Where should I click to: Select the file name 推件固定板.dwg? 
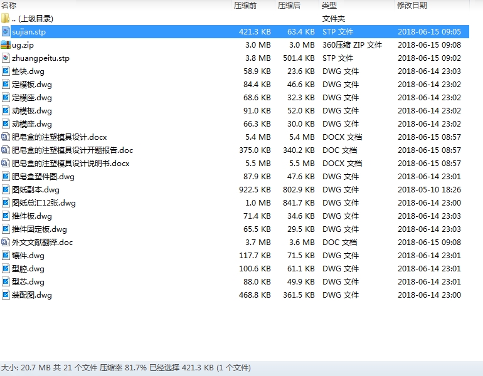[x=39, y=229]
